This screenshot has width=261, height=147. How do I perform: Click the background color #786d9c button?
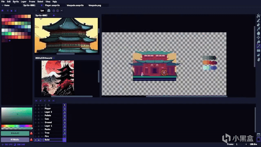click(x=15, y=140)
